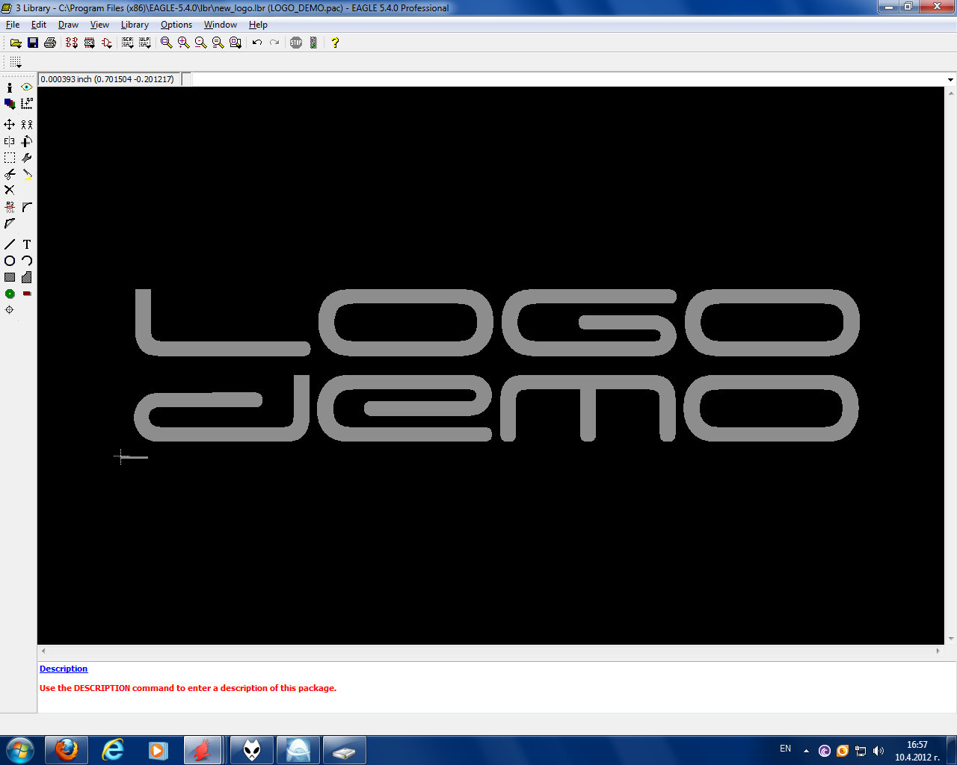Launch Firefox from the taskbar
Screen dimensions: 957x765
click(x=67, y=749)
